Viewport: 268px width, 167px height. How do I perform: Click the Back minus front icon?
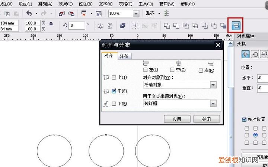tap(214, 26)
